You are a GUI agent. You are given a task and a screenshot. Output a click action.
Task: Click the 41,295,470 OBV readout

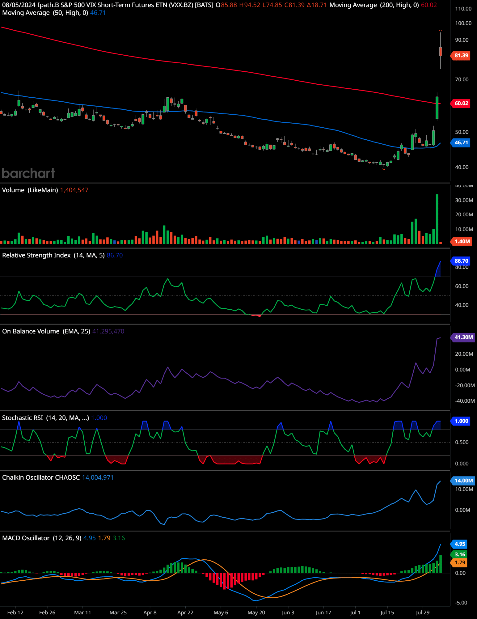click(x=108, y=331)
